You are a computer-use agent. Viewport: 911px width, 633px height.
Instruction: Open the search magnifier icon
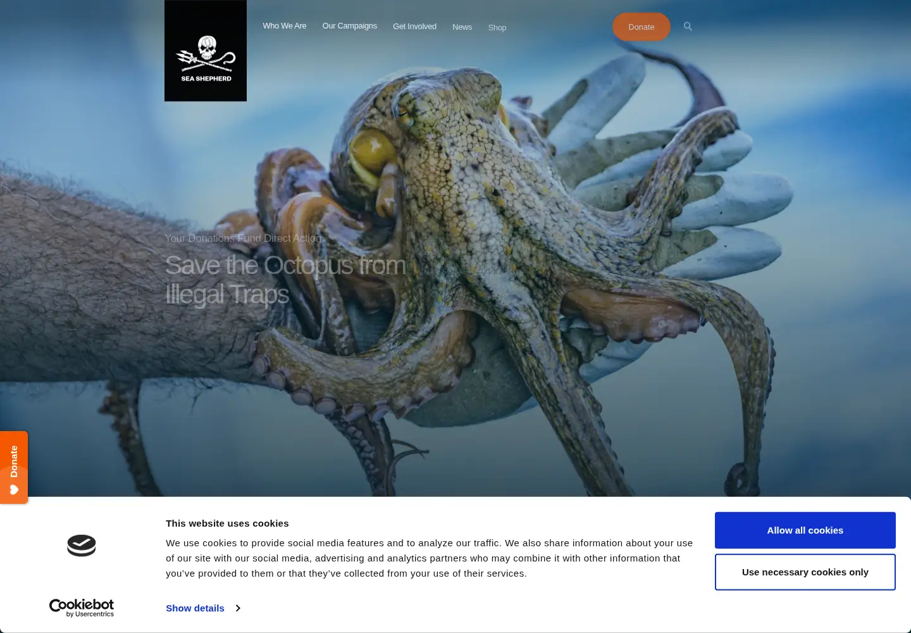[x=688, y=27]
